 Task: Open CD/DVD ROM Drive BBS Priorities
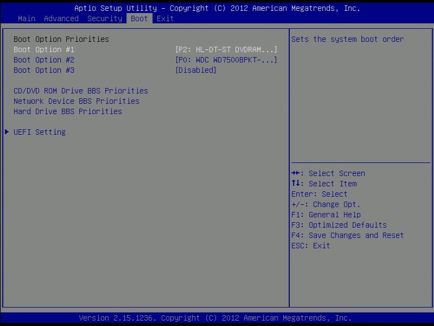81,91
